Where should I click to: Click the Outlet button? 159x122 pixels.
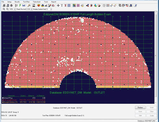[152, 116]
